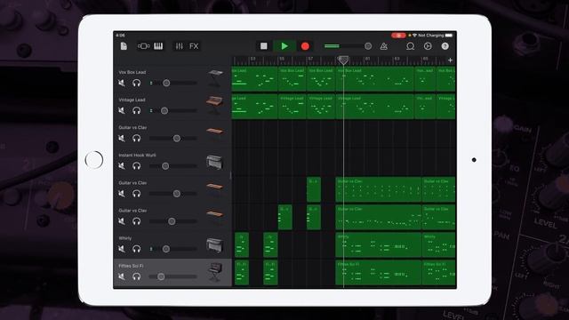Select first small Wurly region at left
Image resolution: width=569 pixels, height=320 pixels.
tap(242, 245)
